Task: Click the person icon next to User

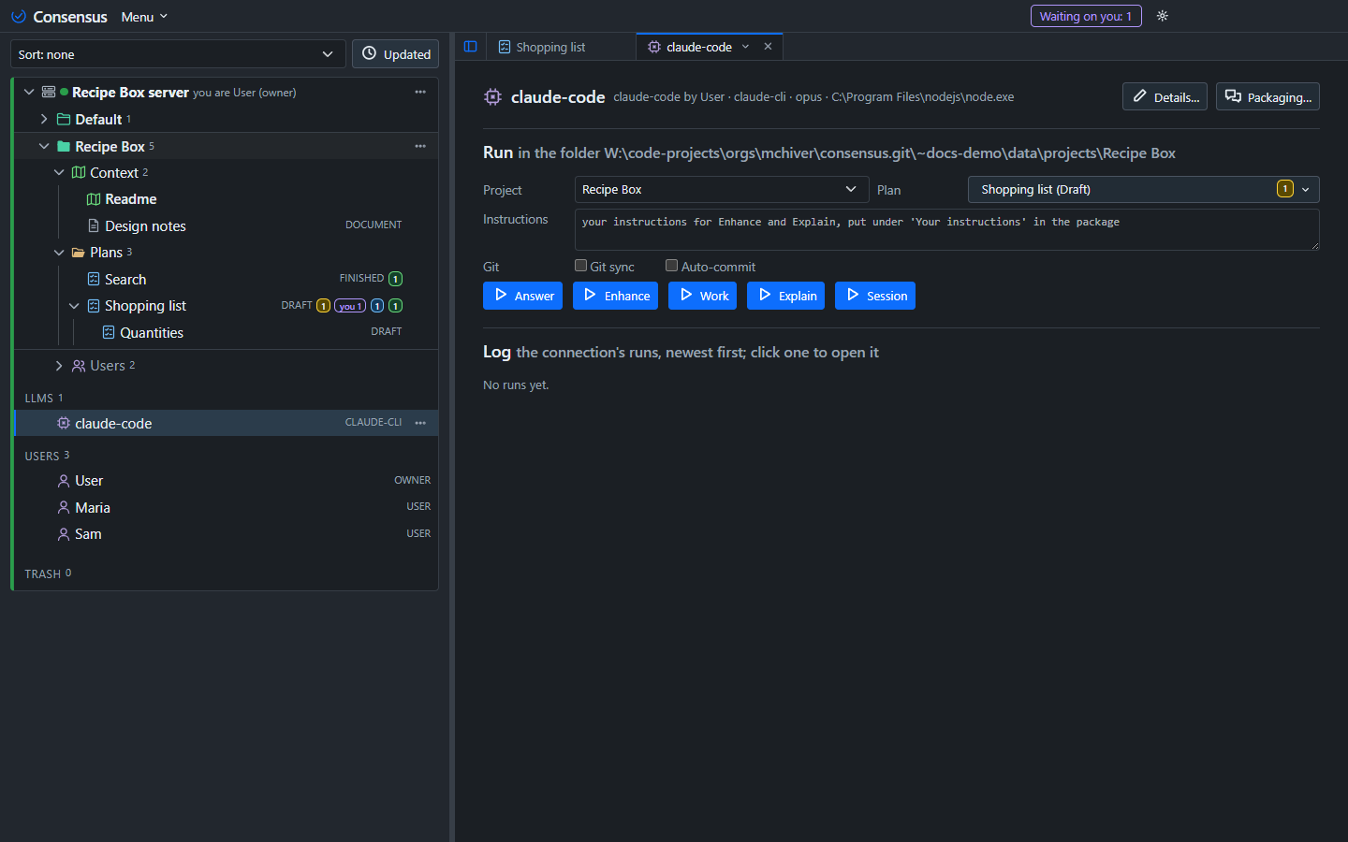Action: click(x=64, y=481)
